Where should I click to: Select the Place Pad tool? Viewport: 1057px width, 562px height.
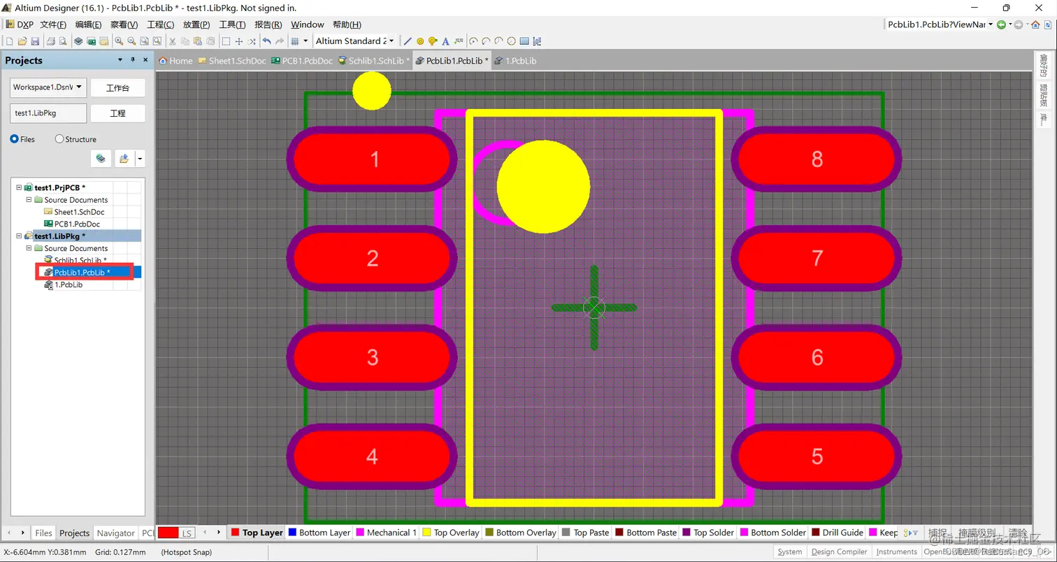point(420,41)
